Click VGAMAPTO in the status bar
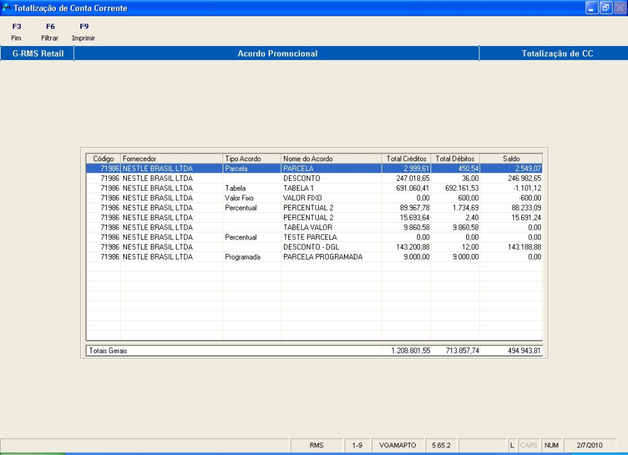The width and height of the screenshot is (628, 455). point(397,445)
